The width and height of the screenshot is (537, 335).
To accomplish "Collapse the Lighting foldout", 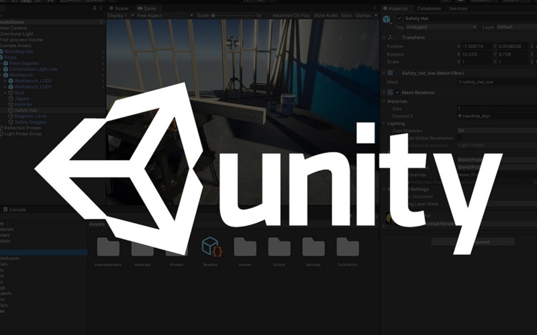I will [x=384, y=123].
